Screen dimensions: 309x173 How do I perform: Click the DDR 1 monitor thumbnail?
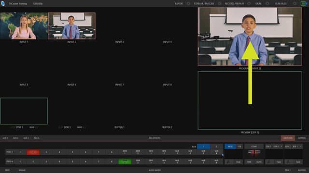tap(24, 111)
